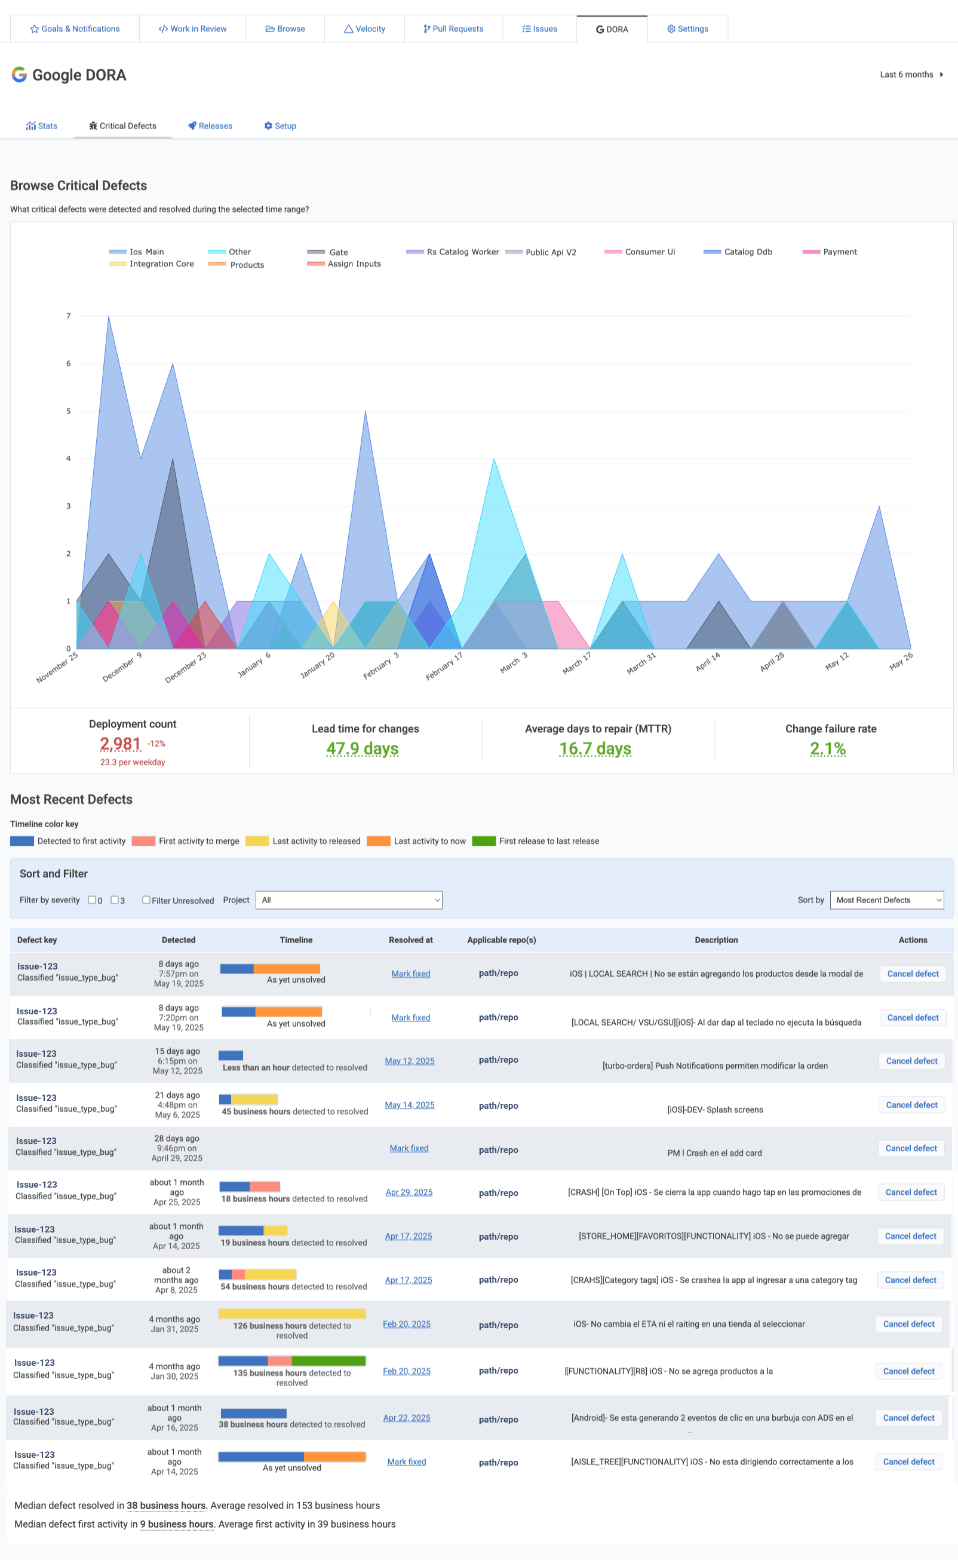Toggle severity 0 filter checkbox
Viewport: 958px width, 1560px height.
tap(92, 900)
